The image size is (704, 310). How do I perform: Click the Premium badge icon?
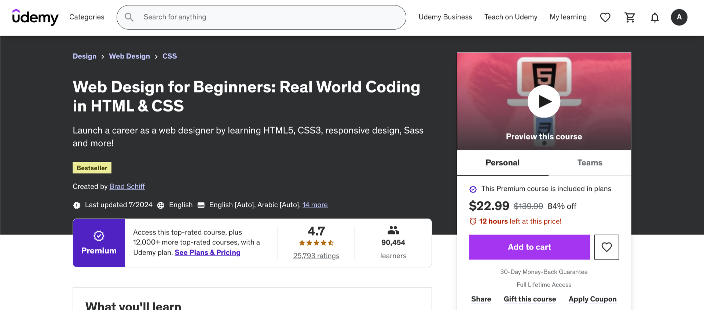(x=99, y=236)
